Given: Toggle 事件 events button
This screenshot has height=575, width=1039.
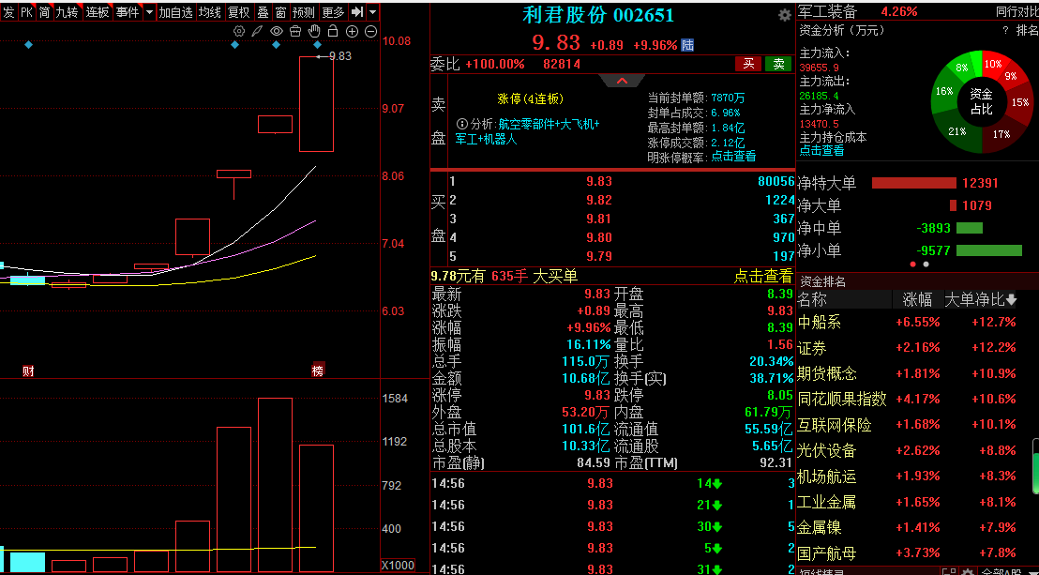Looking at the screenshot, I should tap(128, 12).
